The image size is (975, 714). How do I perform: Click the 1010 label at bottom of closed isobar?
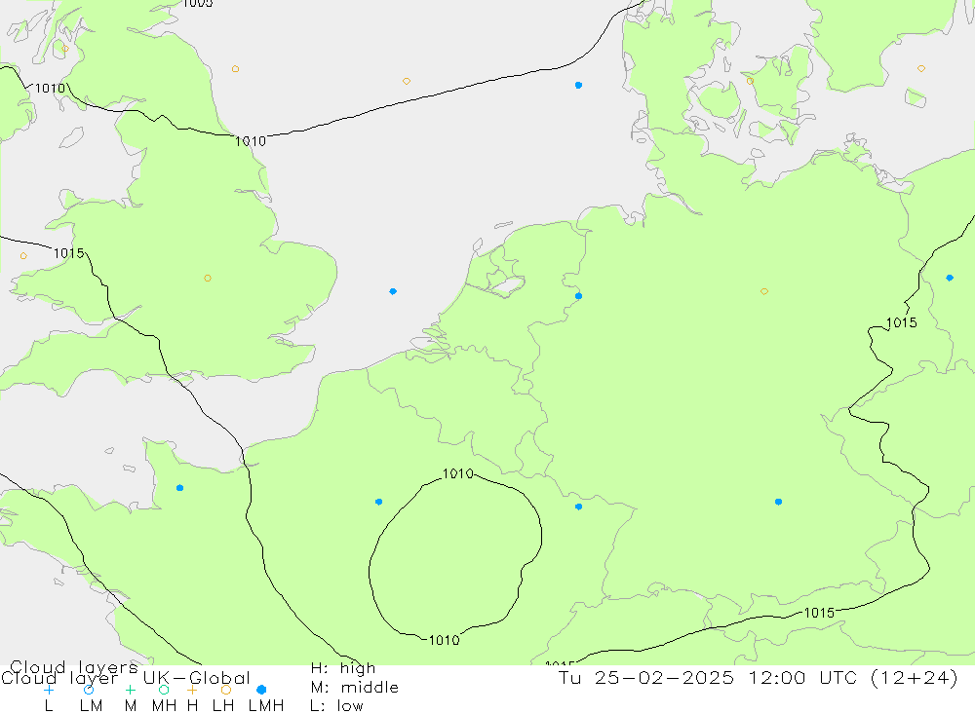pos(445,640)
